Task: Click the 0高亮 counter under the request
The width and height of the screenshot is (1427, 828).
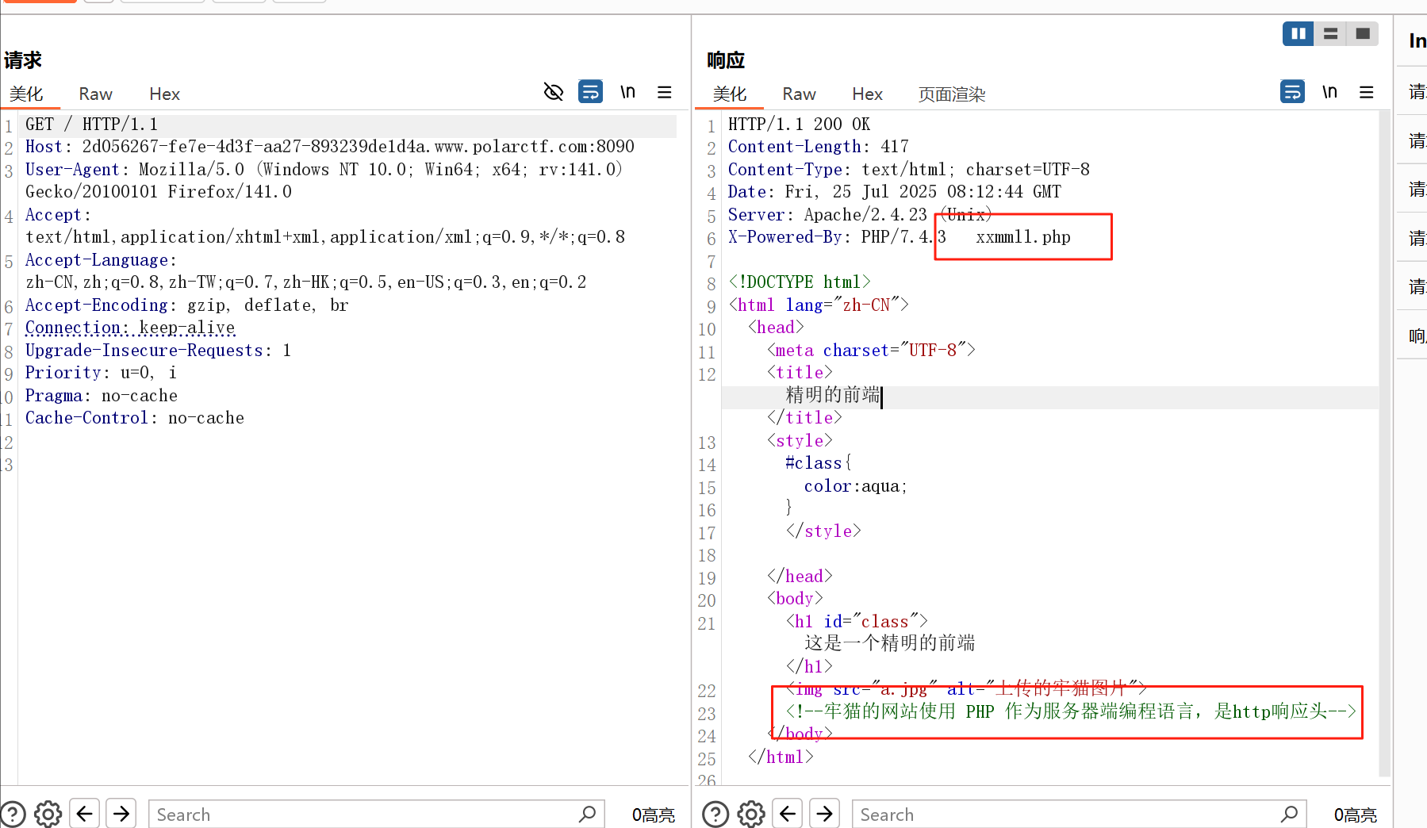Action: (654, 815)
